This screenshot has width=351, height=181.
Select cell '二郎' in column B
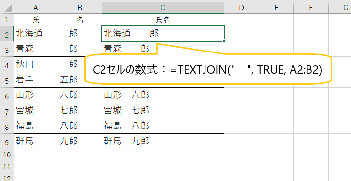click(80, 49)
